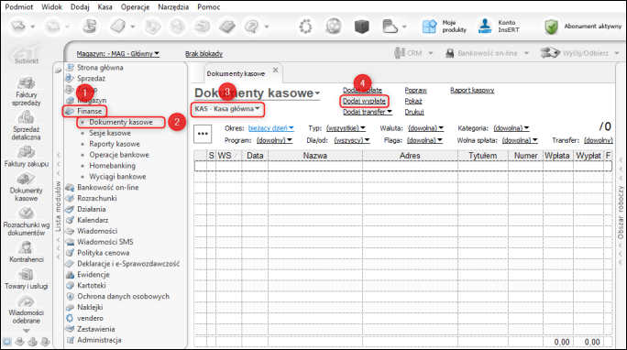Open the Narzędzia menu

click(x=173, y=6)
